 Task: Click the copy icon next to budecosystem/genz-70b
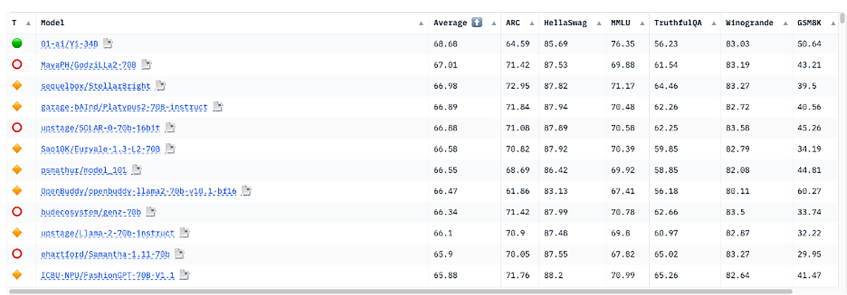tap(151, 212)
